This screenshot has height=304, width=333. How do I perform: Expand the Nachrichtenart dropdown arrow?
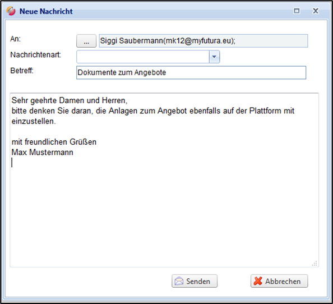[214, 57]
